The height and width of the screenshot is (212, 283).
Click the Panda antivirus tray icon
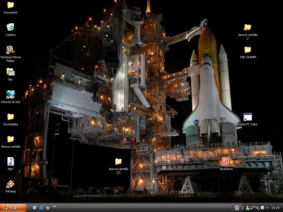click(x=263, y=208)
